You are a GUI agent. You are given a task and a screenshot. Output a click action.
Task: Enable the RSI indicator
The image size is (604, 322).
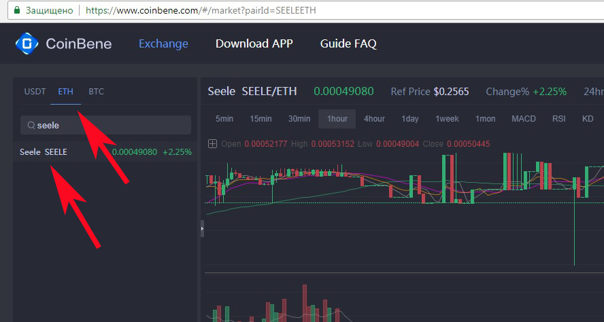[559, 119]
